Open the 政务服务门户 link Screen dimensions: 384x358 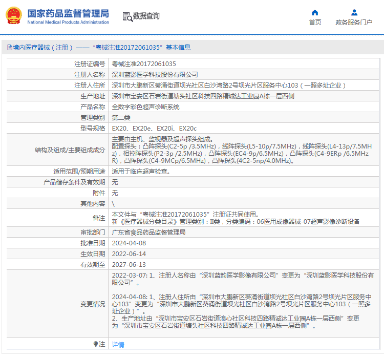pos(354,23)
